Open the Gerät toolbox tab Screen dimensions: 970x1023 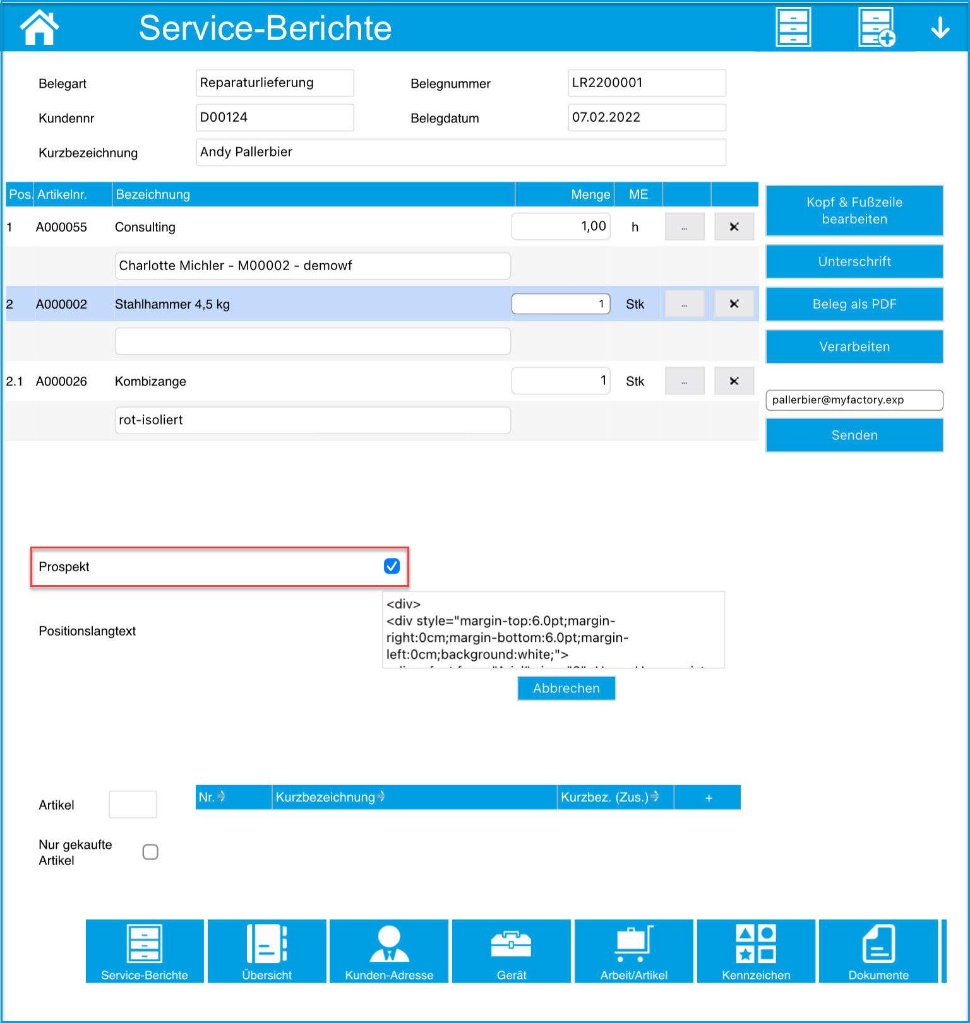point(511,951)
